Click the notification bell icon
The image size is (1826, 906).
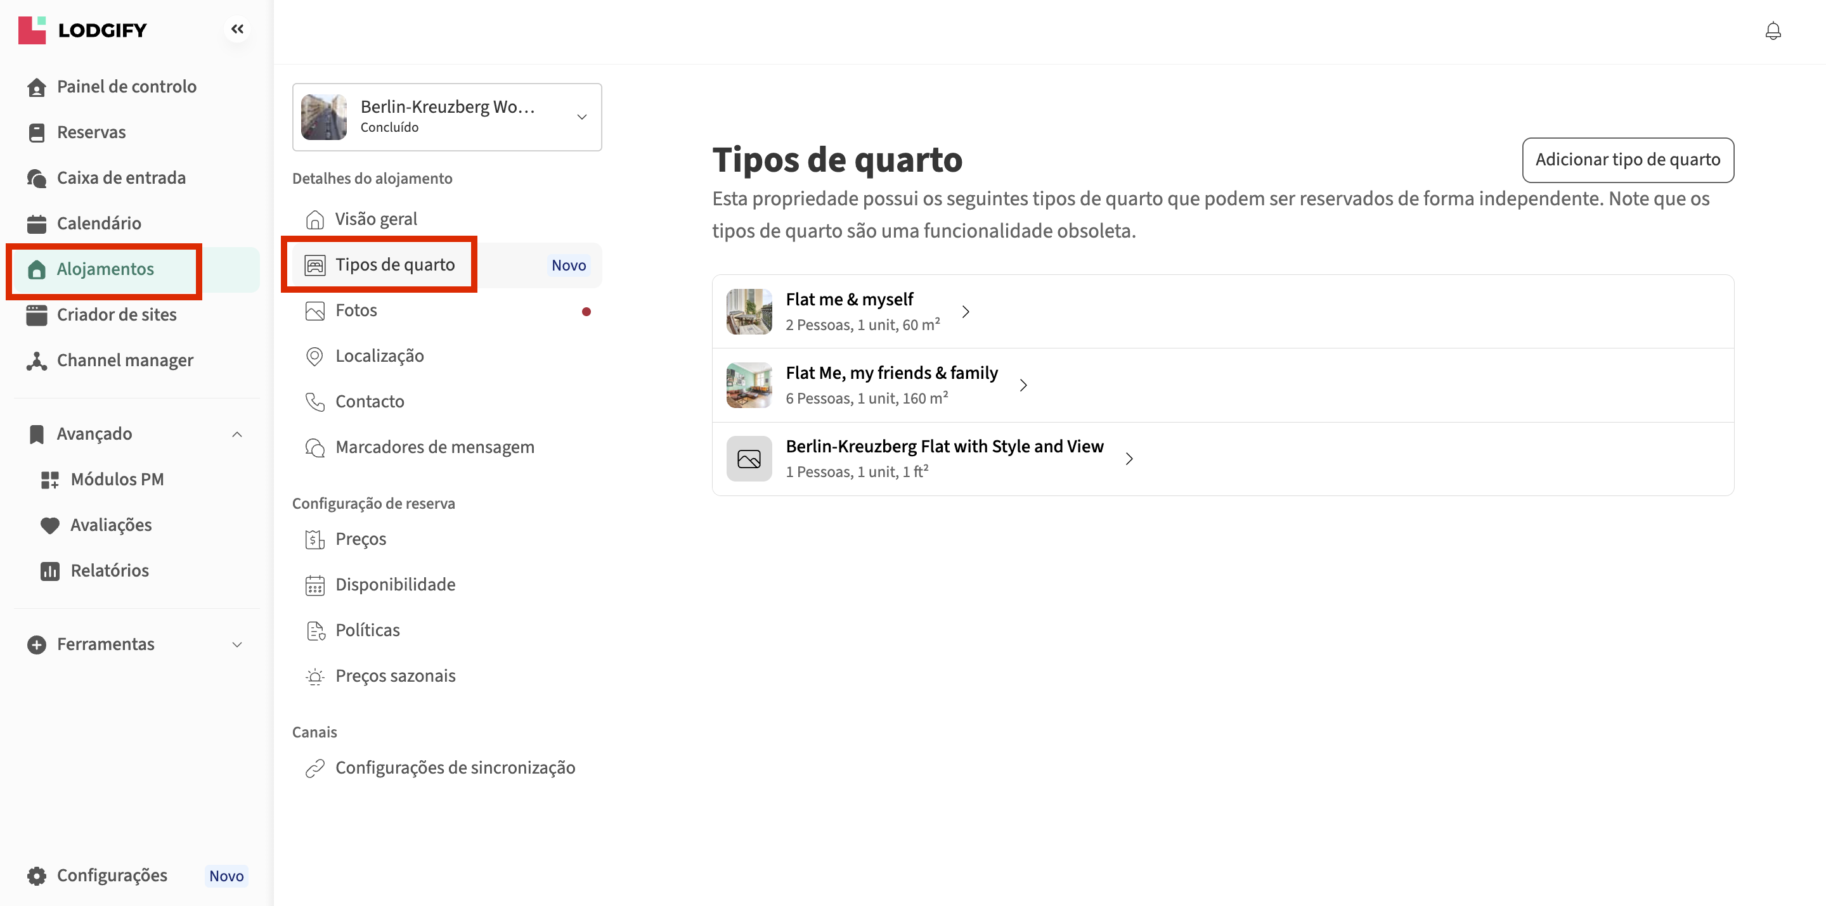click(x=1772, y=31)
